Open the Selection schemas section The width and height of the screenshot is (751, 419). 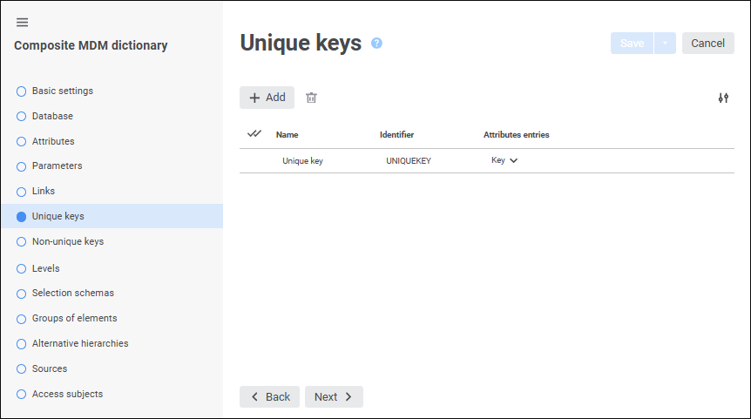72,293
